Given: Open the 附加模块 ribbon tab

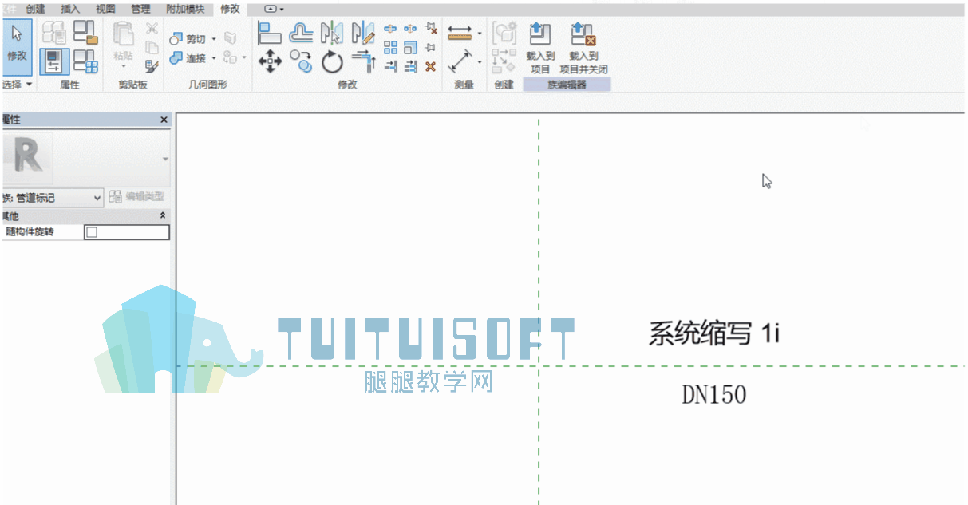Looking at the screenshot, I should 184,9.
